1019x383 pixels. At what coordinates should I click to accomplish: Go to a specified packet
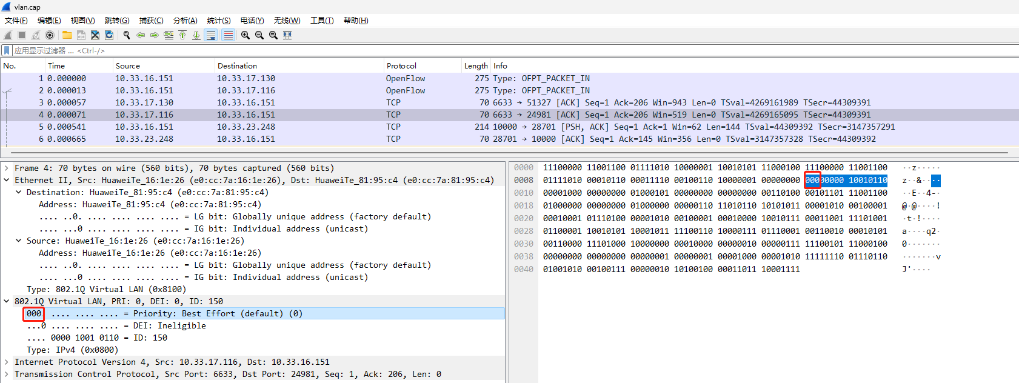169,35
